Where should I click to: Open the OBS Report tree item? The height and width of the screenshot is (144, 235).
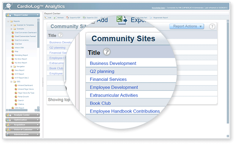point(19,108)
